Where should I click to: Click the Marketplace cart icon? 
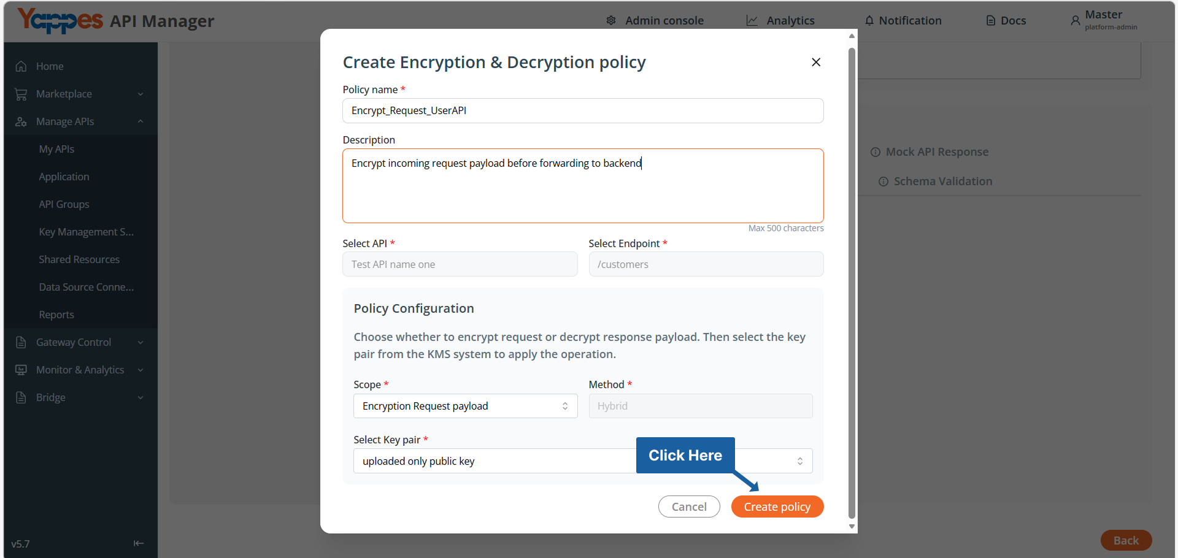click(21, 94)
